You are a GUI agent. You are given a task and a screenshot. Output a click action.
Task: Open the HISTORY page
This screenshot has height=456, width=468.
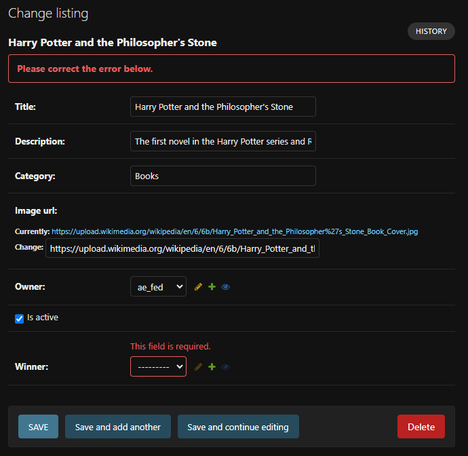431,31
